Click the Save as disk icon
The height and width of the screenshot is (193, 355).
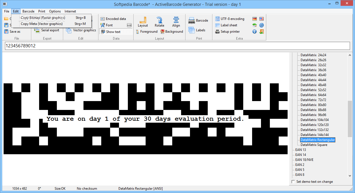(6, 32)
